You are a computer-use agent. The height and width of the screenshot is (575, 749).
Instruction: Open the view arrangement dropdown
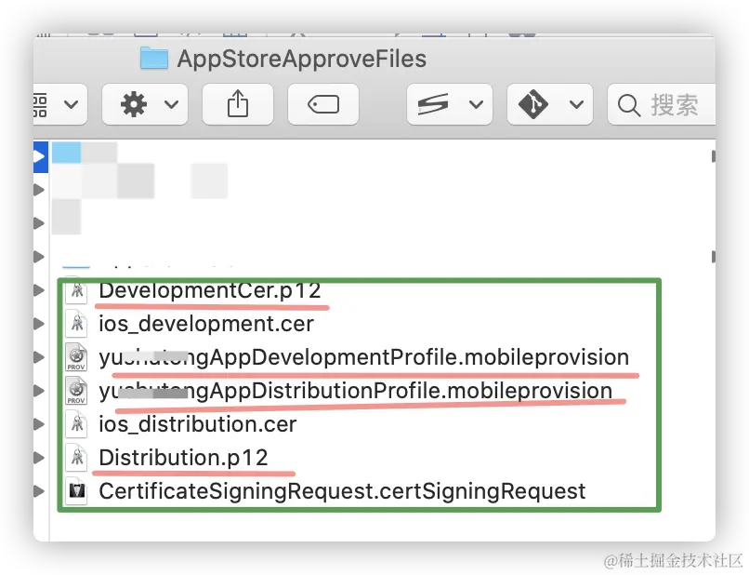point(60,104)
